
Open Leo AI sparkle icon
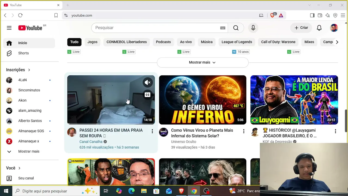328,16
